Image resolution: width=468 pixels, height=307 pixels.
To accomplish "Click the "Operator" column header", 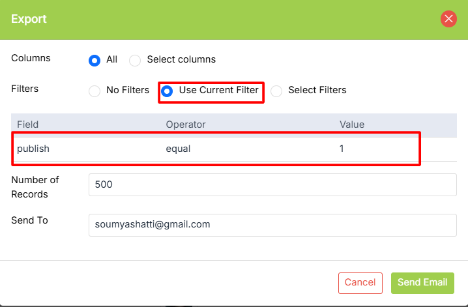I will (186, 124).
